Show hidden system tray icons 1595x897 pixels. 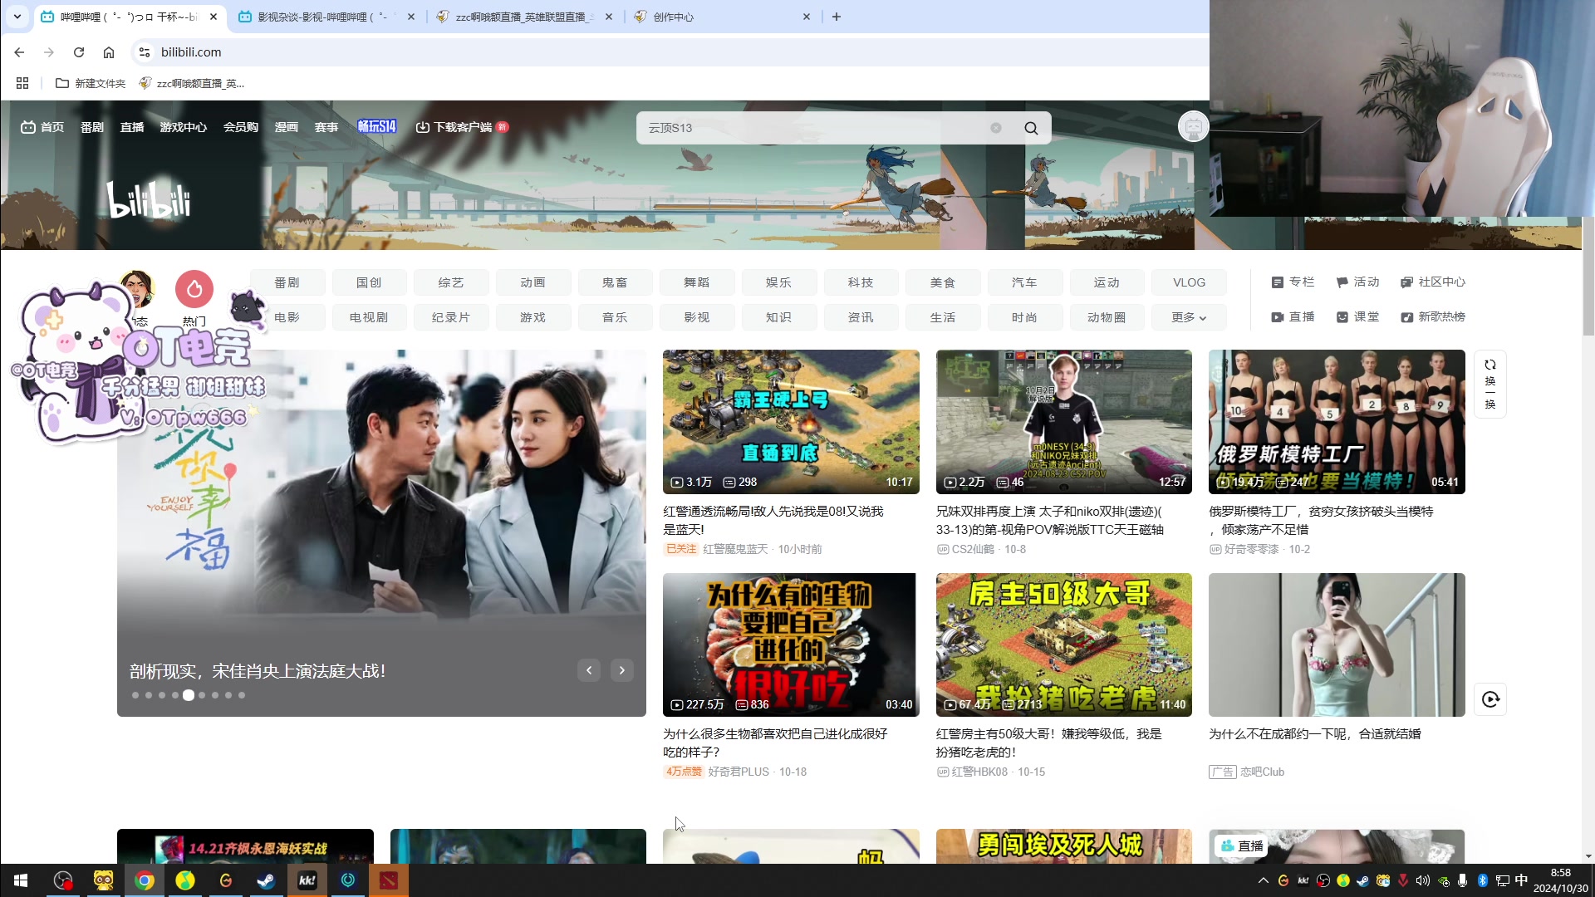click(x=1263, y=880)
